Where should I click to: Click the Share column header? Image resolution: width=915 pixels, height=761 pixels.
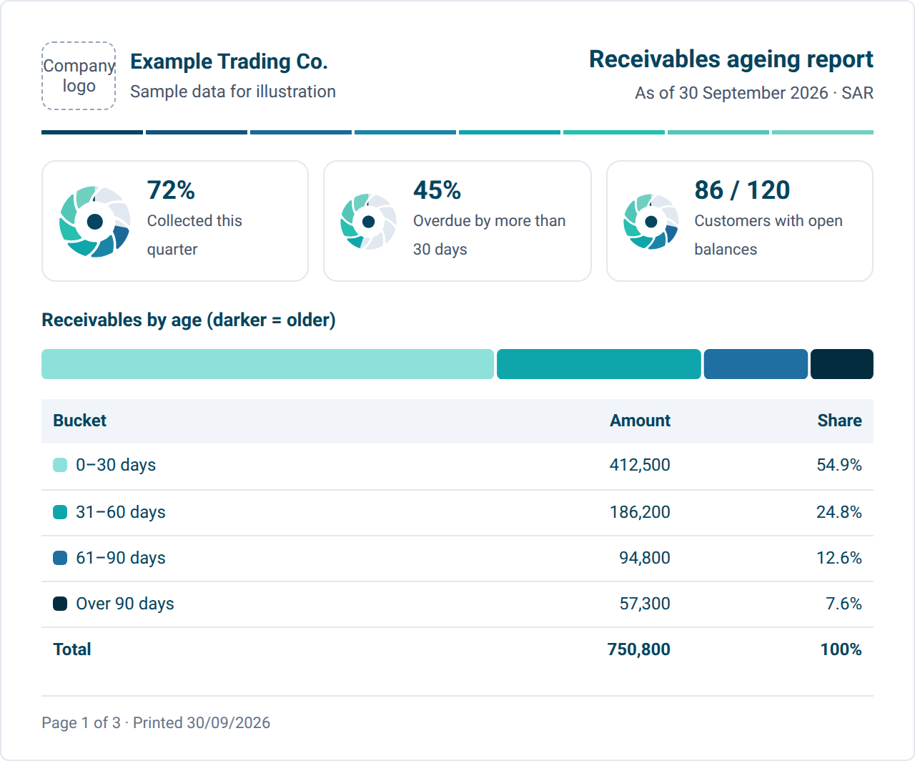click(x=839, y=421)
